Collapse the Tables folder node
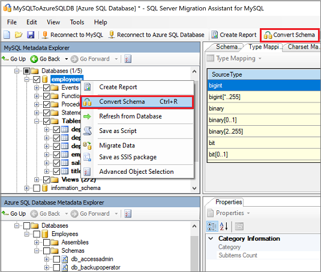The width and height of the screenshot is (321, 272). click(x=37, y=121)
